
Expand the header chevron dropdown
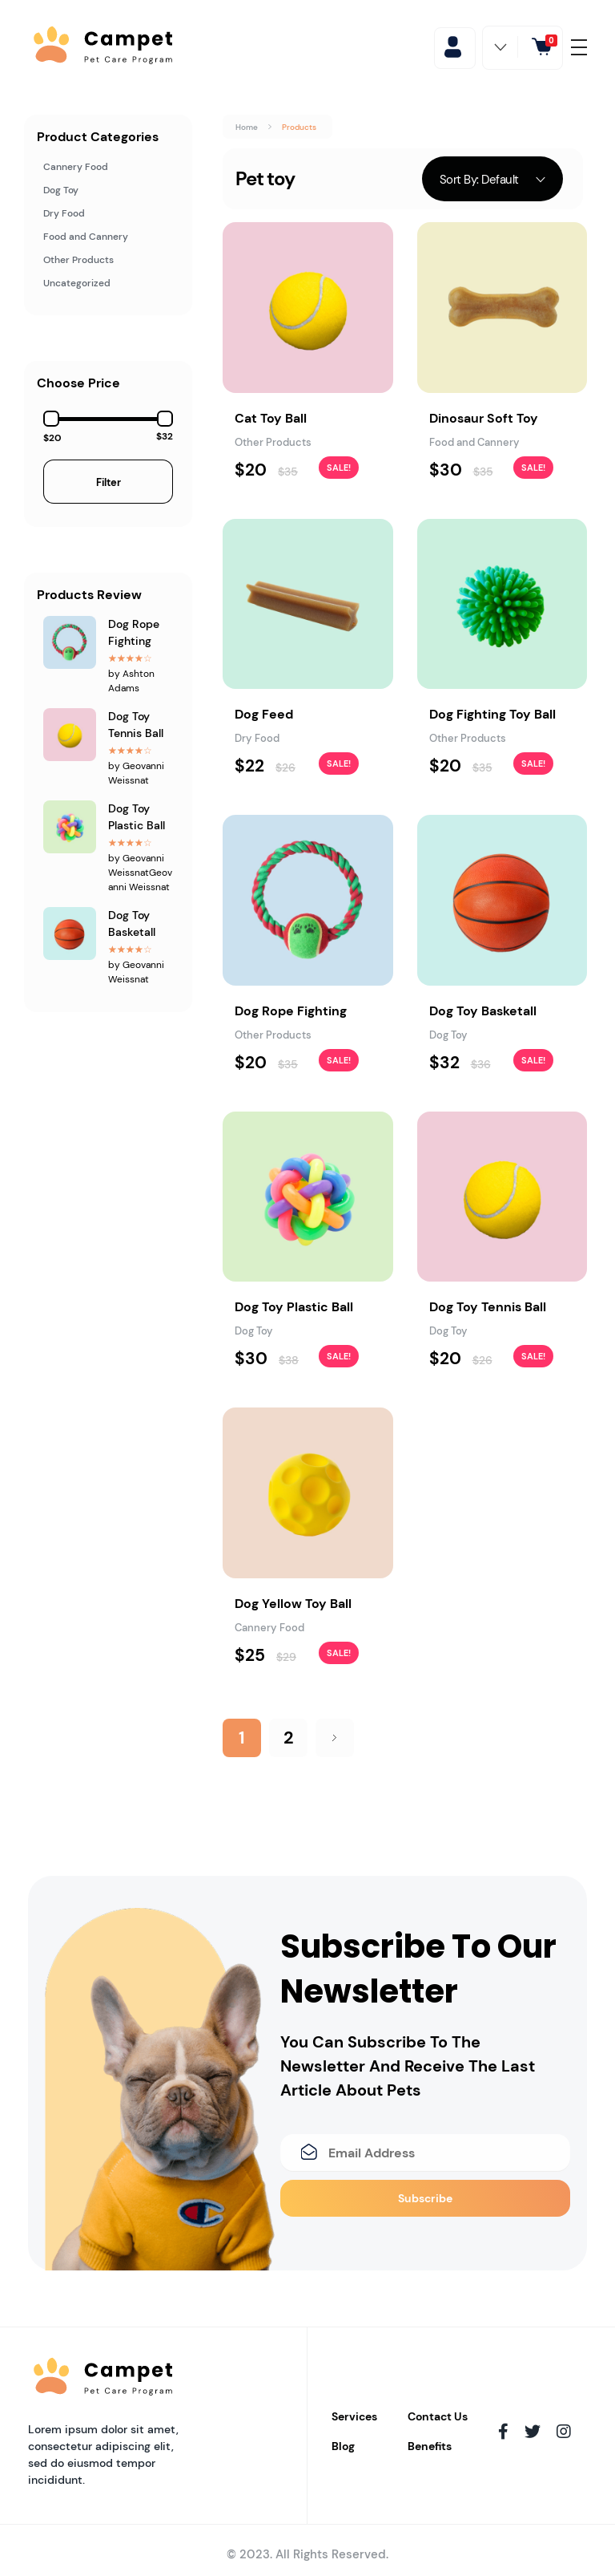[x=500, y=47]
